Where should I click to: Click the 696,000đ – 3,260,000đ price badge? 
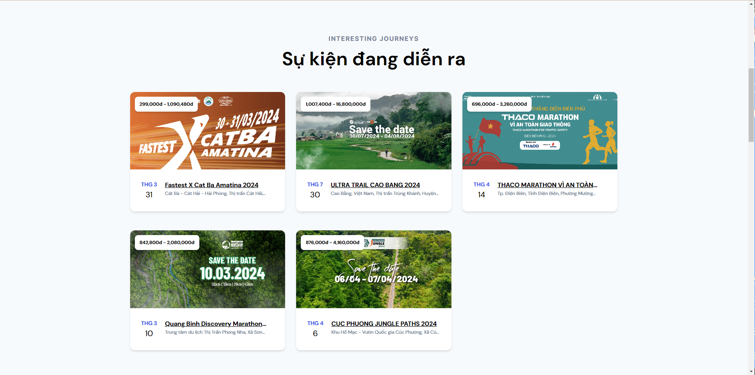pyautogui.click(x=499, y=104)
